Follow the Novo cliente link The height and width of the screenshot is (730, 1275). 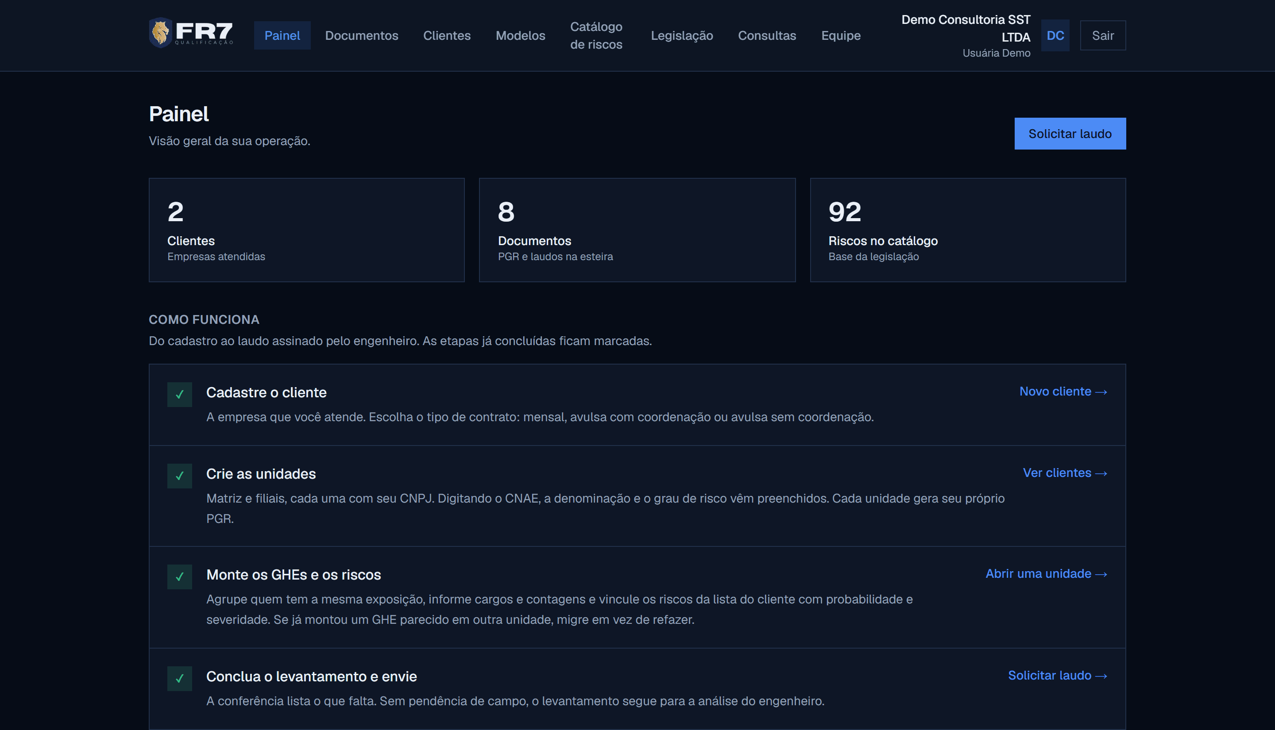(1063, 392)
